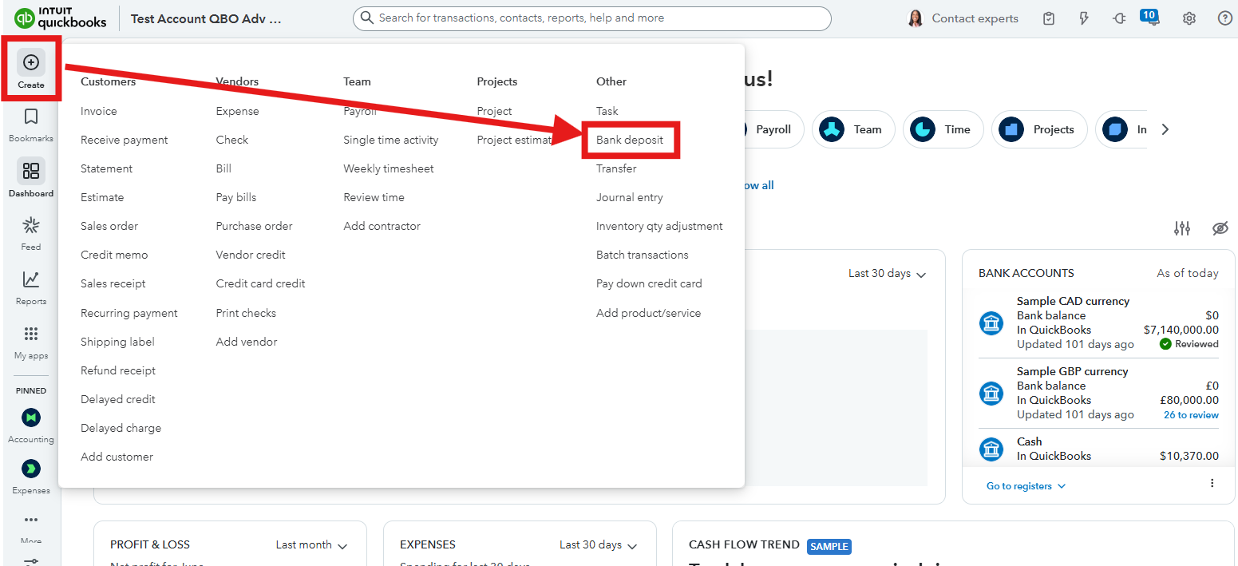
Task: Open the clipboard tasks icon in header
Action: point(1049,18)
